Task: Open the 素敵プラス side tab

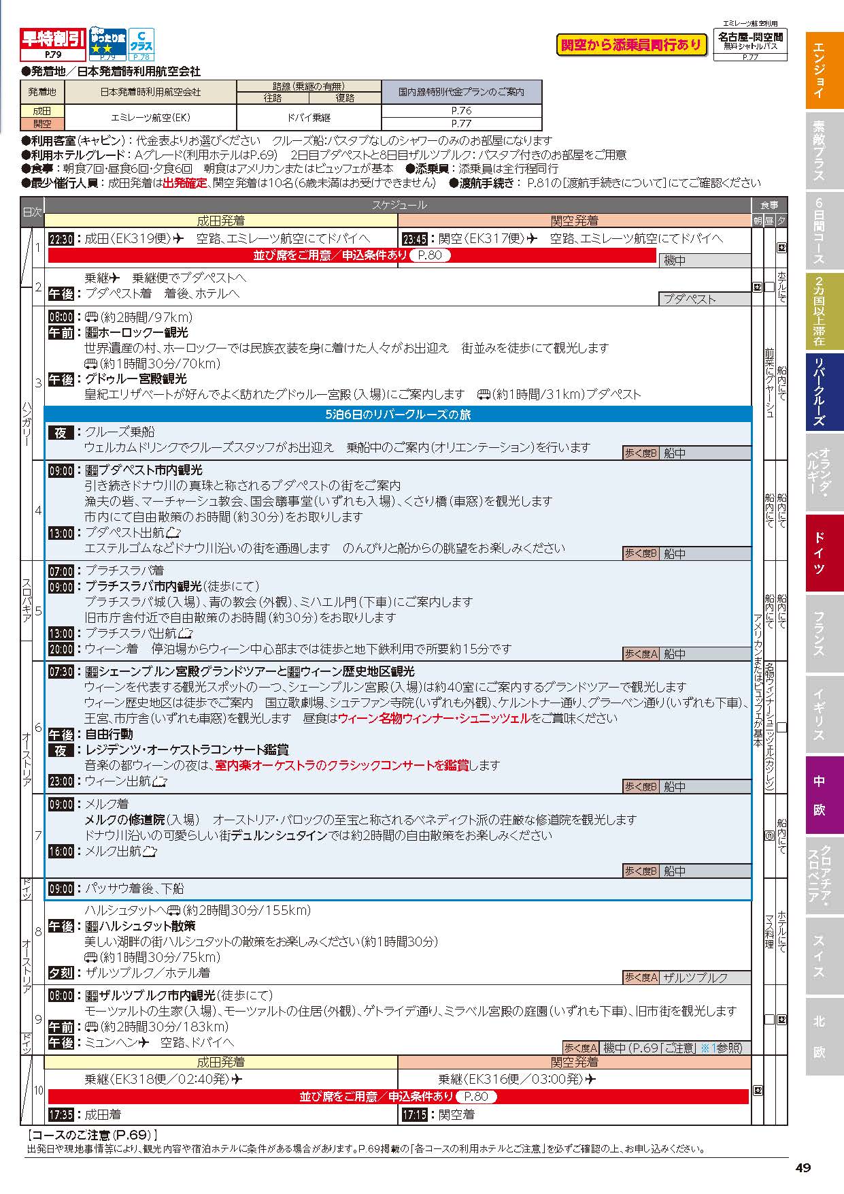Action: (824, 150)
